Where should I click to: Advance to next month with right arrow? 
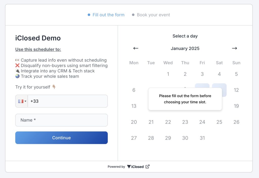[234, 48]
